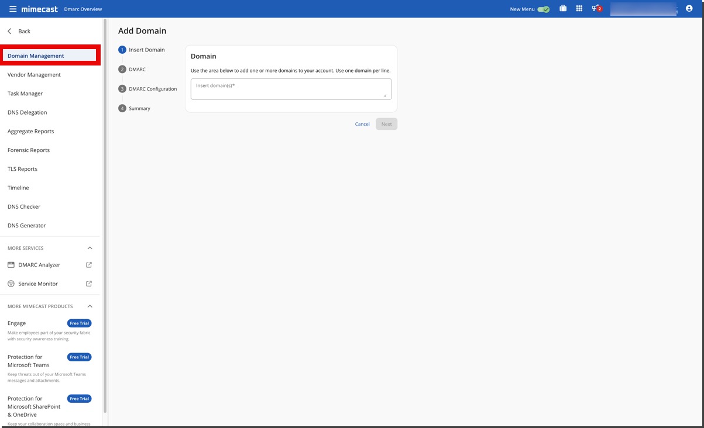
Task: Toggle the New Menu switch
Action: (x=544, y=9)
